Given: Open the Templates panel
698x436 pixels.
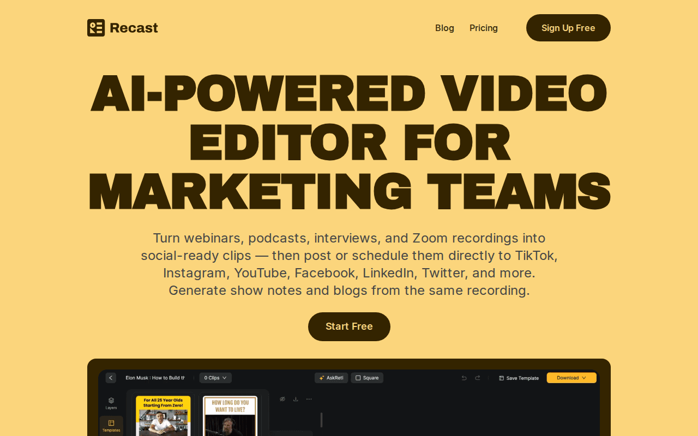Looking at the screenshot, I should click(111, 426).
